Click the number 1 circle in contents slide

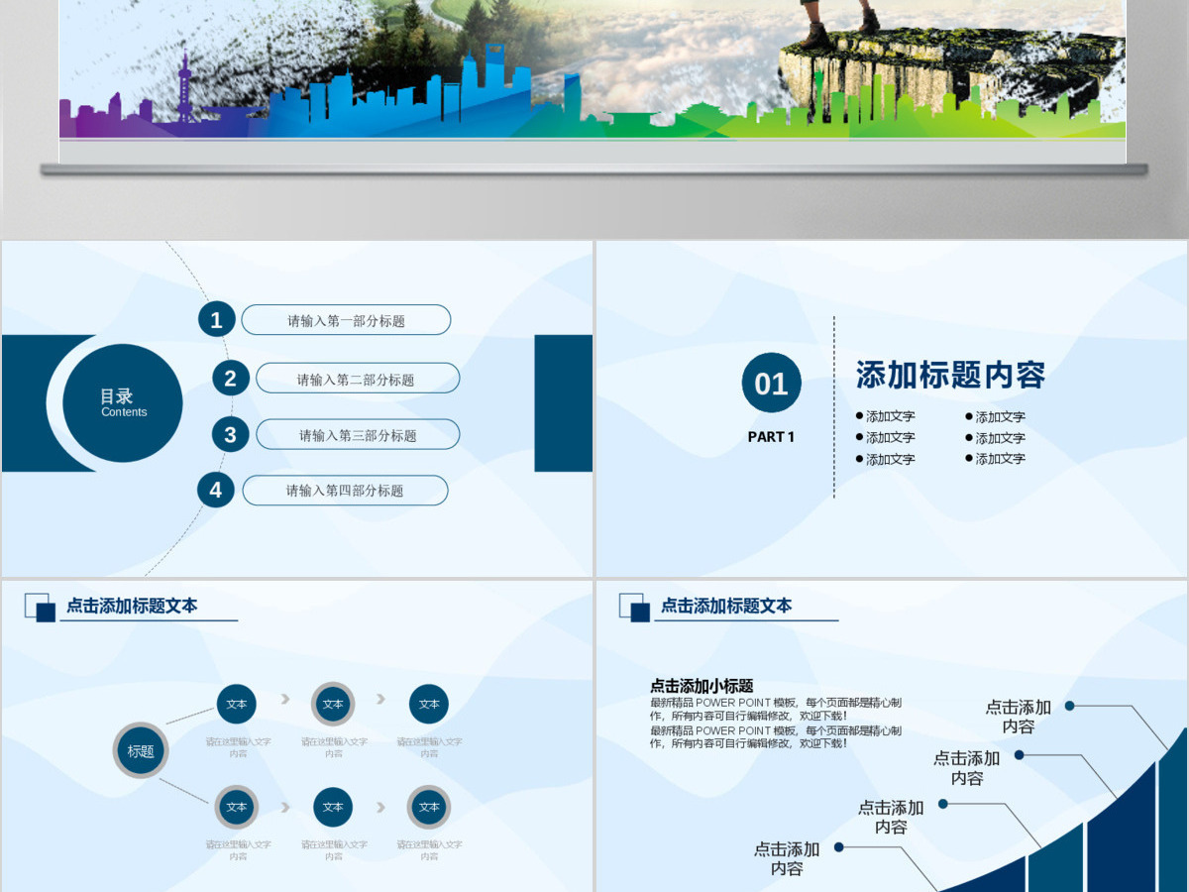point(216,320)
